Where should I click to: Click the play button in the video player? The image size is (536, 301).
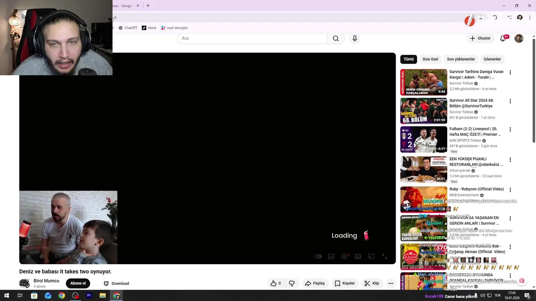click(x=28, y=256)
